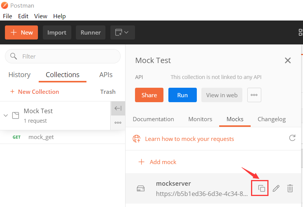Open the new window dropdown button
Viewport: 303px width, 207px height.
tap(122, 33)
